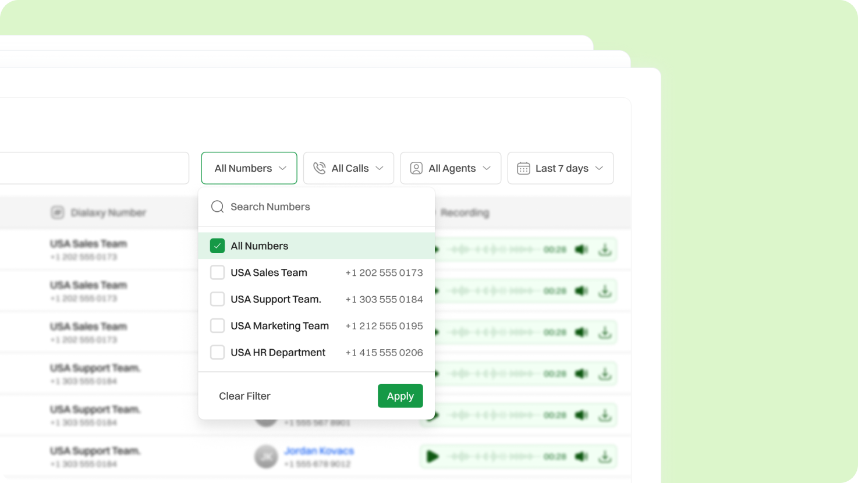Choose the USA Support Team. list entry
858x483 pixels.
pyautogui.click(x=276, y=299)
